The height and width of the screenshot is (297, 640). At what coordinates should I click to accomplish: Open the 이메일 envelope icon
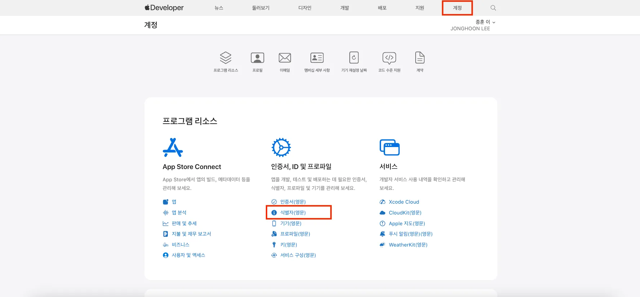285,58
